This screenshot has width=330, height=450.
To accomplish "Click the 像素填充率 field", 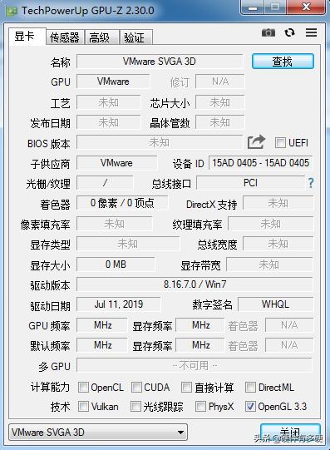I will (115, 224).
